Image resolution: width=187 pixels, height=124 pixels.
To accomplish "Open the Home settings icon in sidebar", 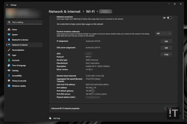I will tap(9, 29).
